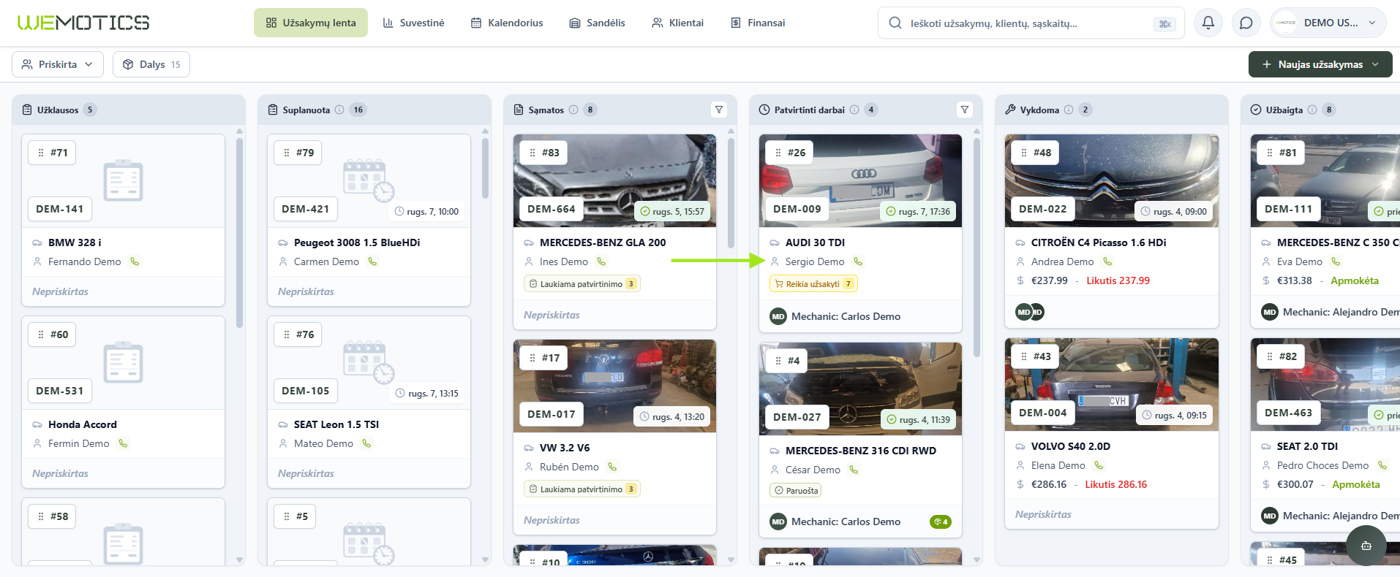Call Eva Demo via phone icon
Image resolution: width=1400 pixels, height=577 pixels.
click(1336, 261)
